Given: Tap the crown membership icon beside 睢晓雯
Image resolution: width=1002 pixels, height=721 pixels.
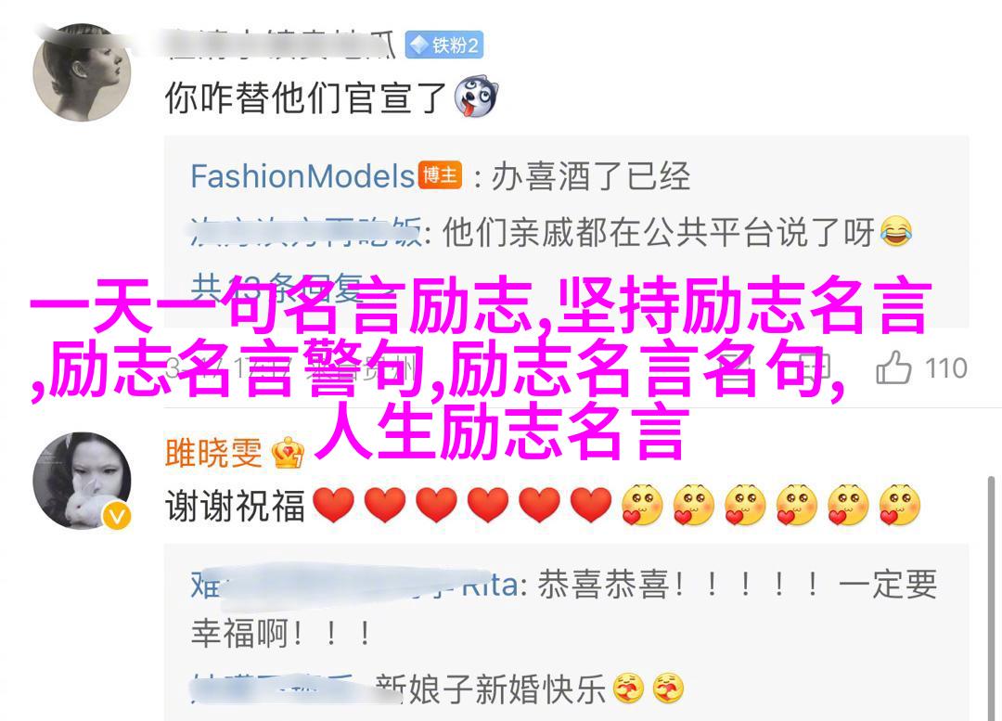Looking at the screenshot, I should pos(288,453).
